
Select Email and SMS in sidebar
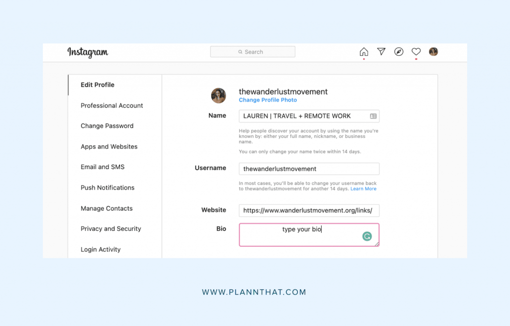pyautogui.click(x=103, y=167)
